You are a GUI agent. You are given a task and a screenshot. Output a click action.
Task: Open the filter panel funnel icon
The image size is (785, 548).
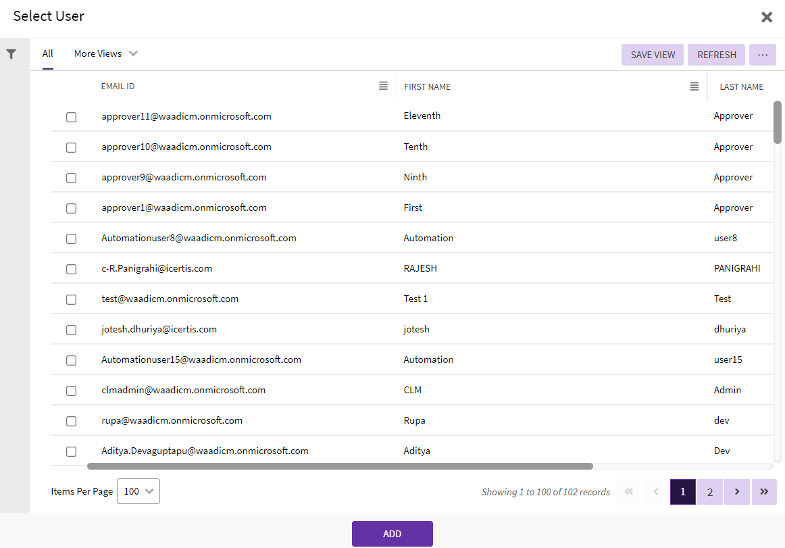[x=11, y=54]
